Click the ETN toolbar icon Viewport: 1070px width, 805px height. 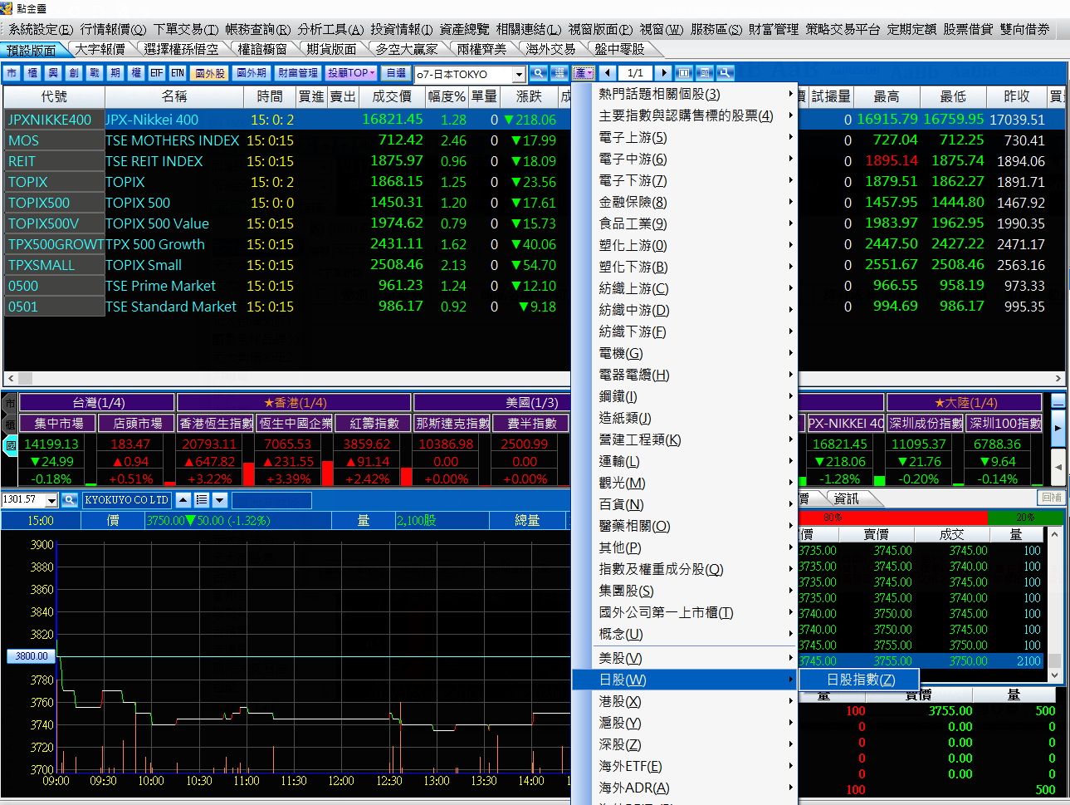pyautogui.click(x=178, y=73)
